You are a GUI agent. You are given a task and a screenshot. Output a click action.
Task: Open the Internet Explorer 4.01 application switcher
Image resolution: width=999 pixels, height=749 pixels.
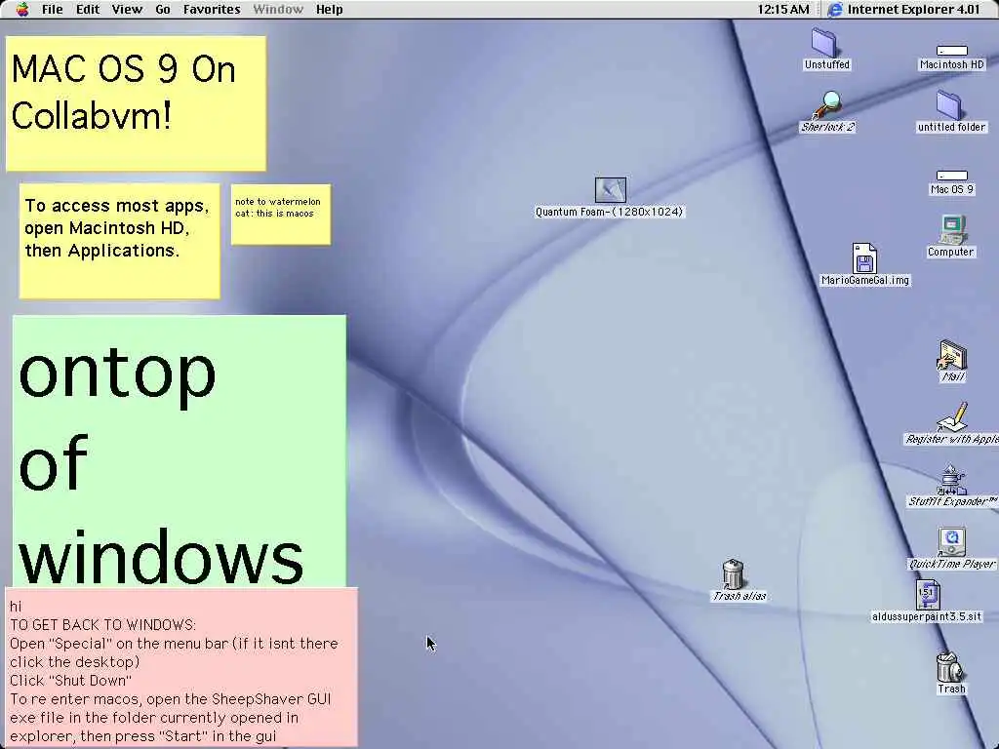(x=903, y=10)
